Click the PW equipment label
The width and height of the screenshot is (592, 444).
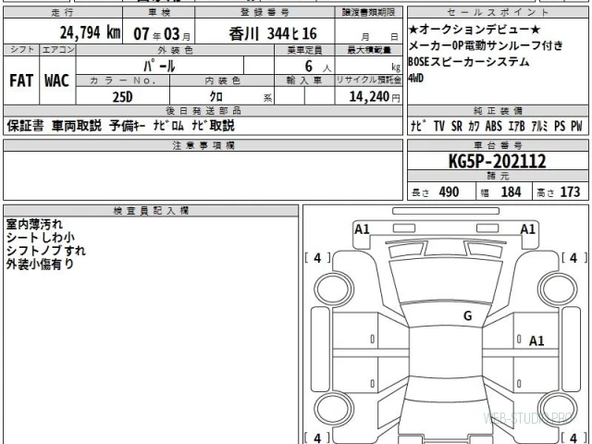[x=576, y=126]
